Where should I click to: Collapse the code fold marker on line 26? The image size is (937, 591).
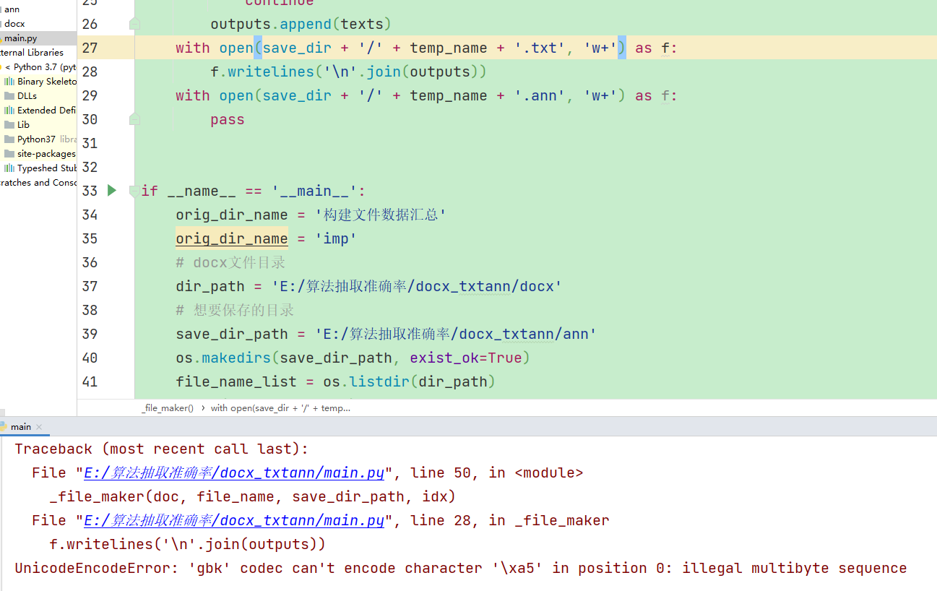click(x=134, y=23)
